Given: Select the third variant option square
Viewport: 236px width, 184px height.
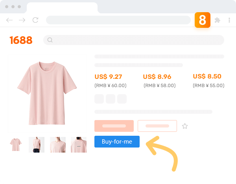Looking at the screenshot, I should tap(122, 99).
